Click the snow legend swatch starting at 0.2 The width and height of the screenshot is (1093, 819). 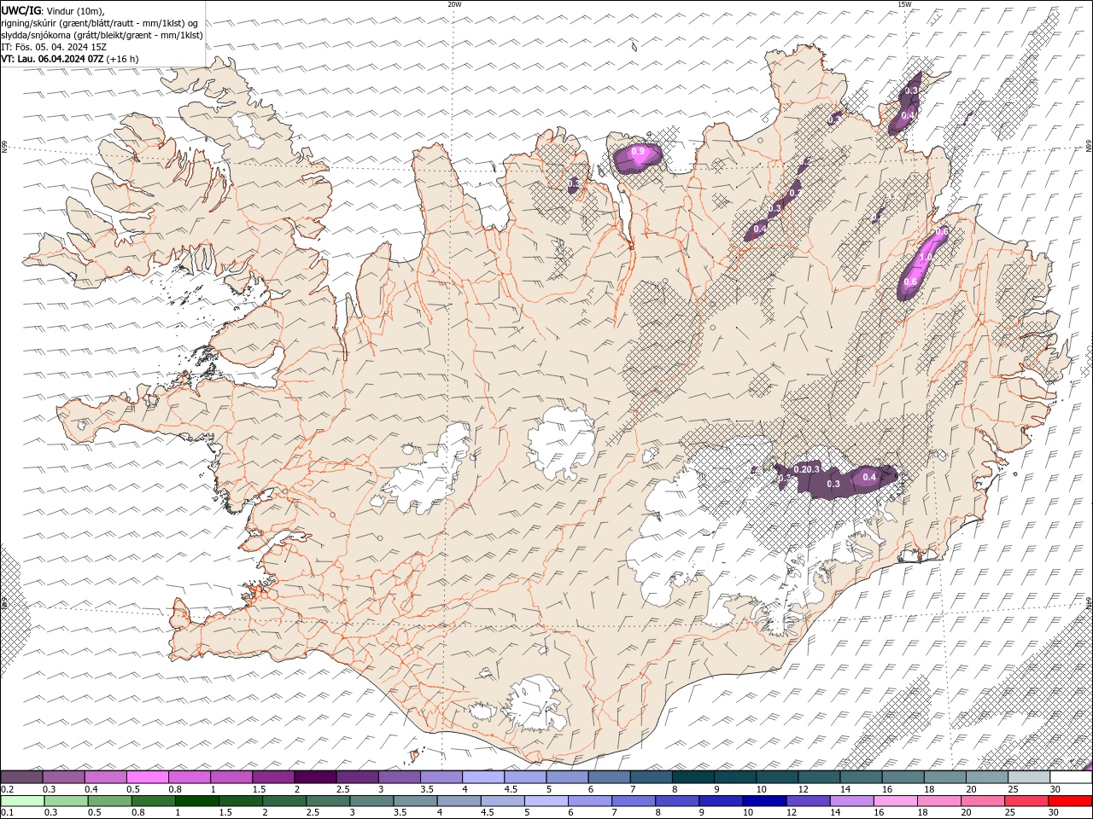[21, 777]
